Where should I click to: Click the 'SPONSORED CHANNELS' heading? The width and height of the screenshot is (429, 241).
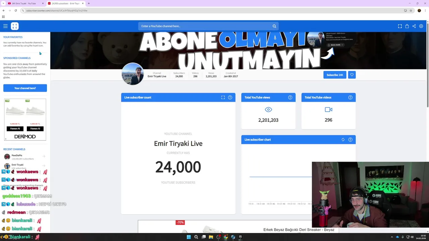[x=17, y=58]
